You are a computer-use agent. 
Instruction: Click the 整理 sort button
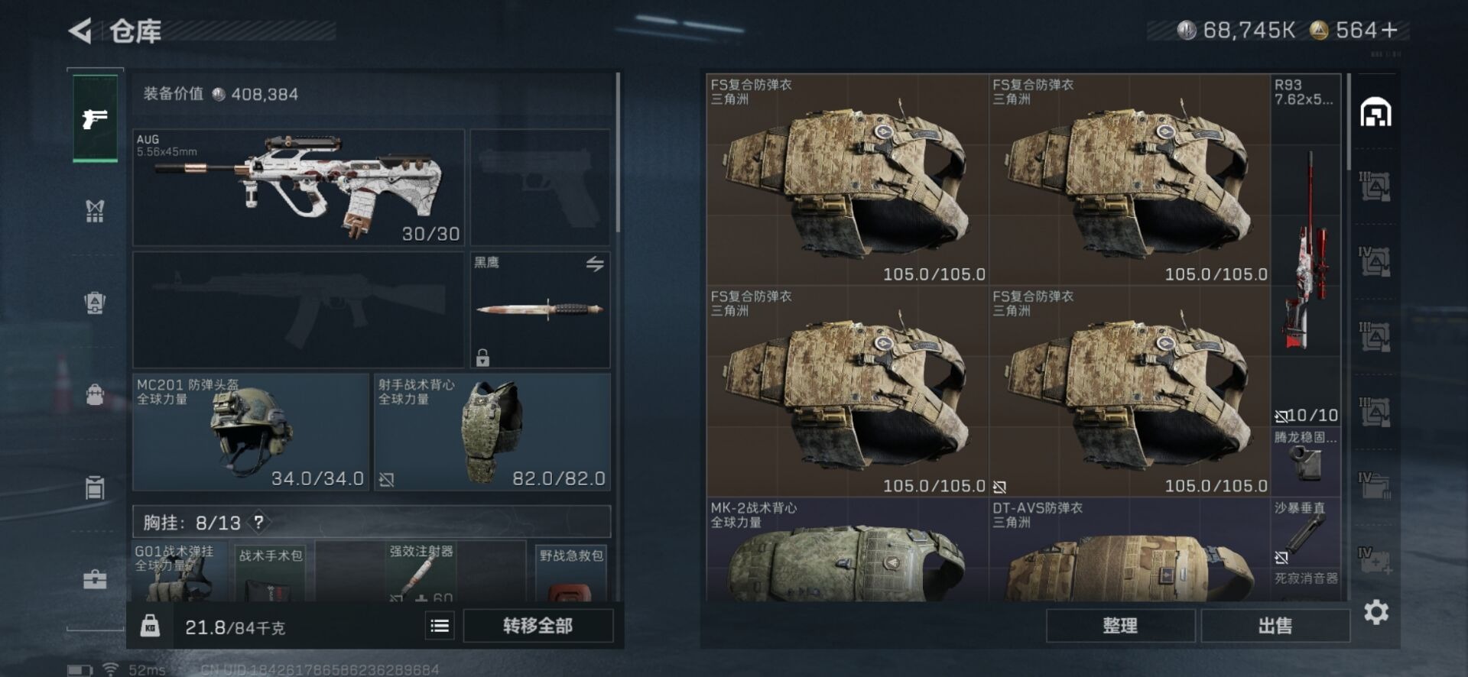click(1120, 626)
